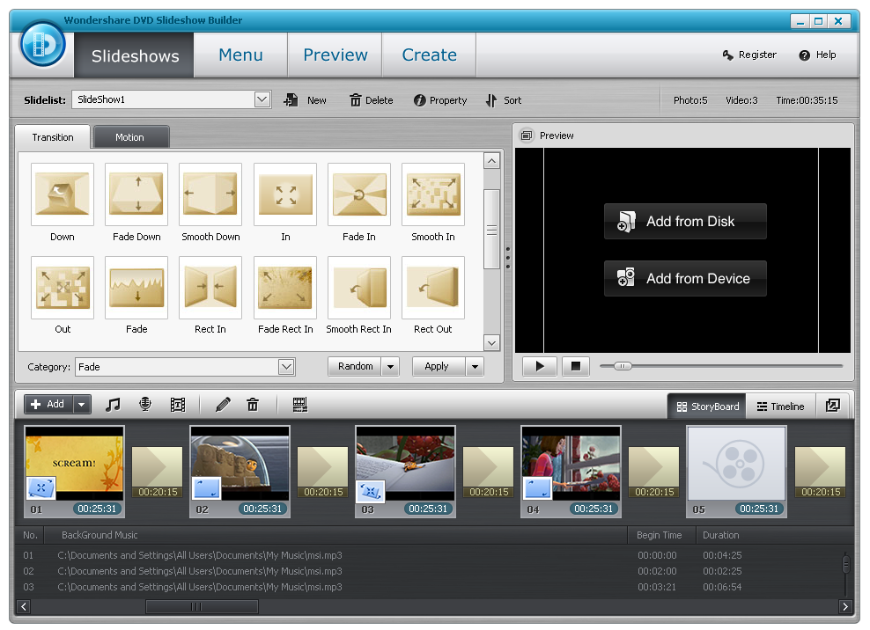Record narration using the microphone icon
The image size is (870, 630).
(143, 404)
